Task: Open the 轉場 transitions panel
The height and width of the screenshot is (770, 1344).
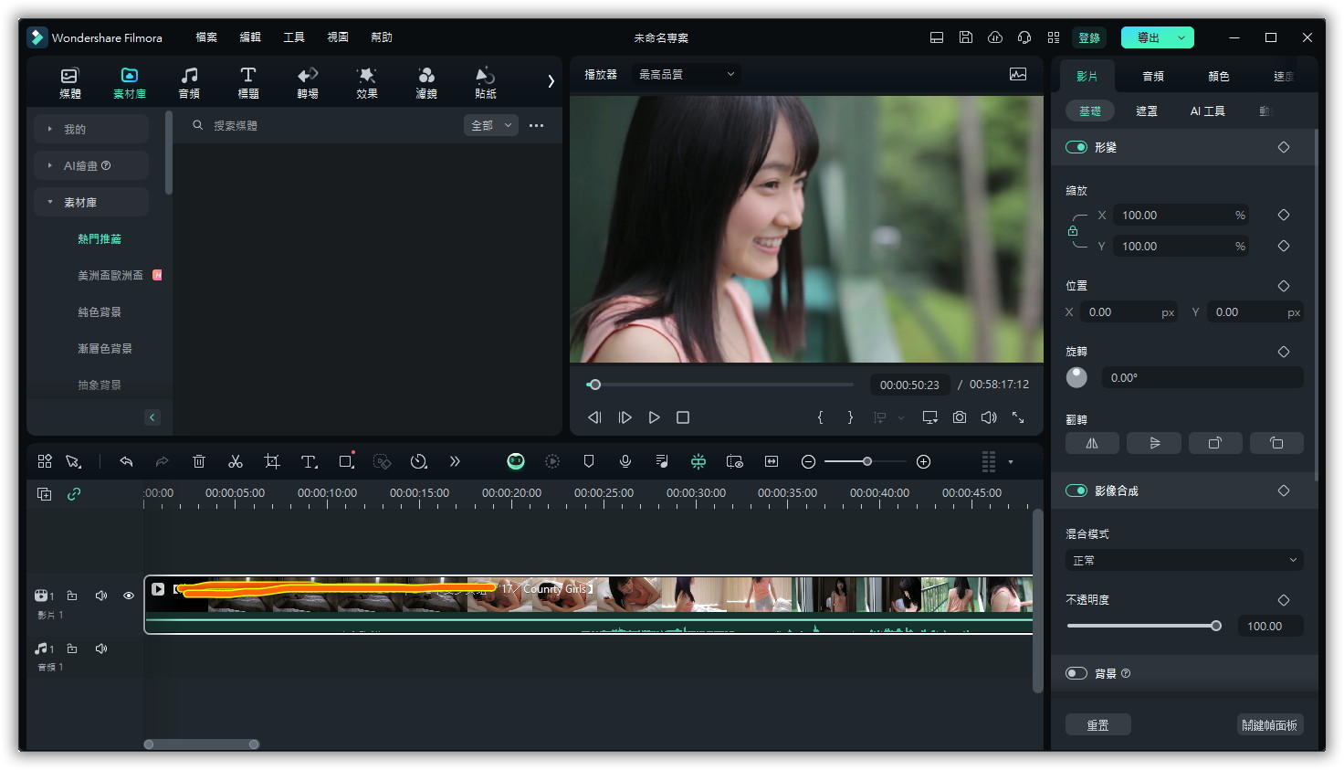Action: pos(308,82)
